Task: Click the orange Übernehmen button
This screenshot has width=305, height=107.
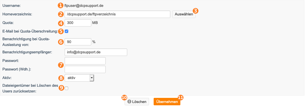Action: [x=167, y=102]
